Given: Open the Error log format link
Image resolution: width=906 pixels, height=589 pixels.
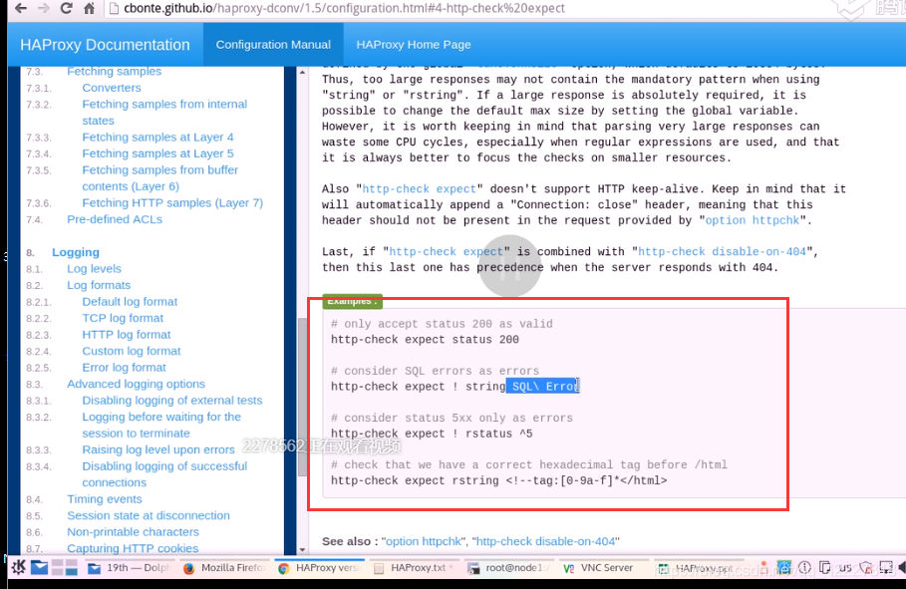Looking at the screenshot, I should [124, 368].
